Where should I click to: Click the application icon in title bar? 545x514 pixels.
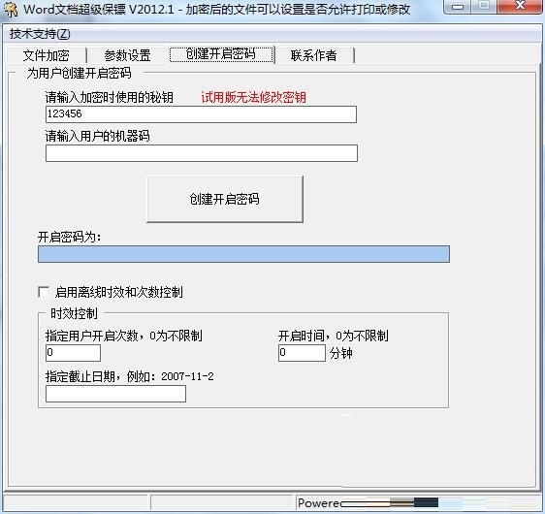coord(10,9)
